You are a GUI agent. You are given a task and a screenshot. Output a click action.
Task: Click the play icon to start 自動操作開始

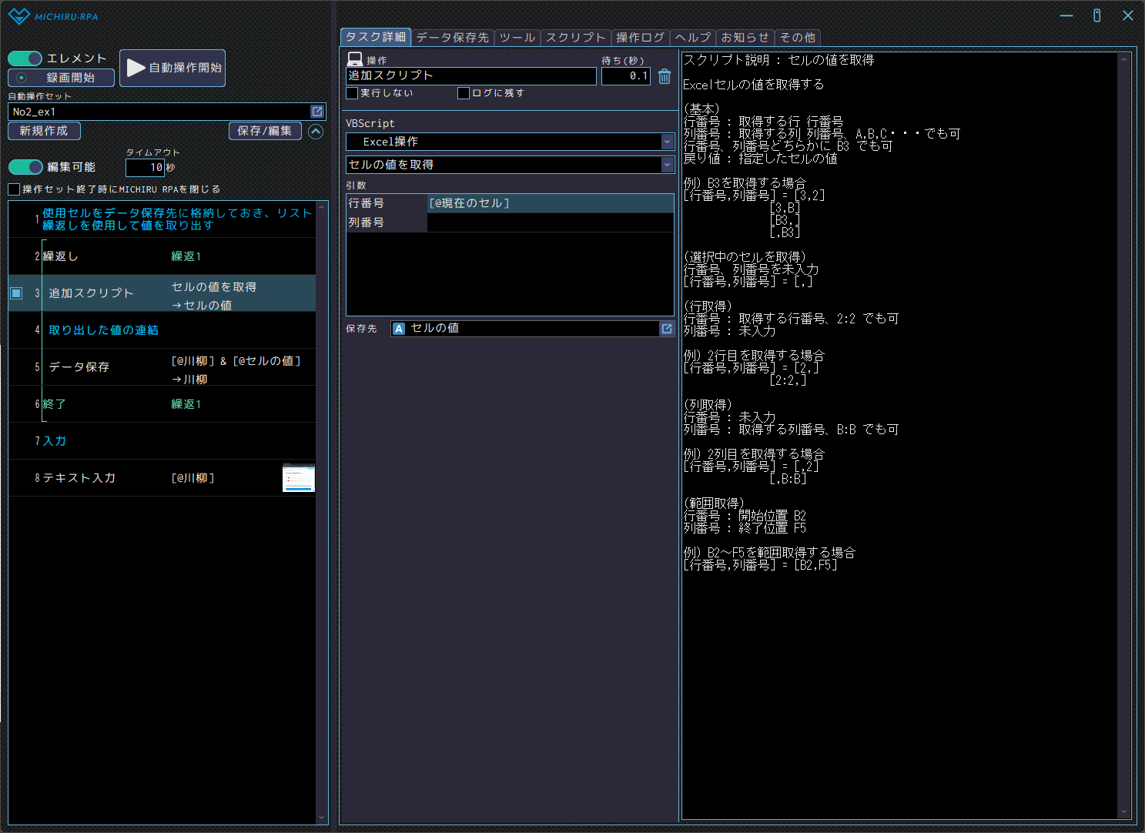point(136,68)
